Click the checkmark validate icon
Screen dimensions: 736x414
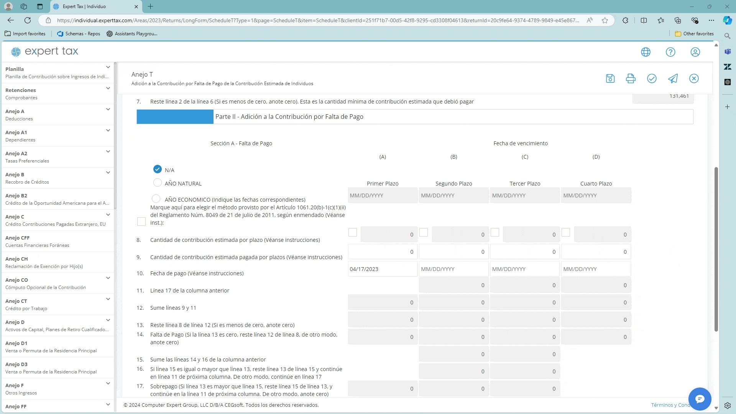652,79
